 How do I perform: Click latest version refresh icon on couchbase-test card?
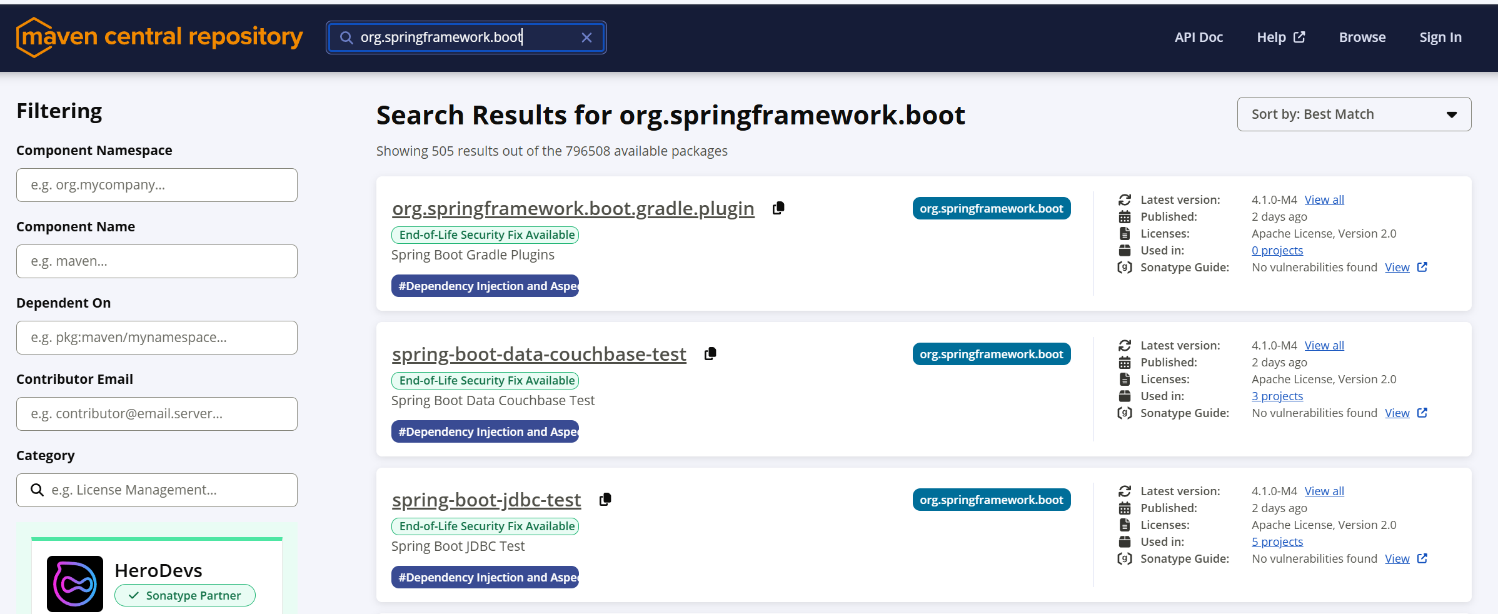(1125, 345)
